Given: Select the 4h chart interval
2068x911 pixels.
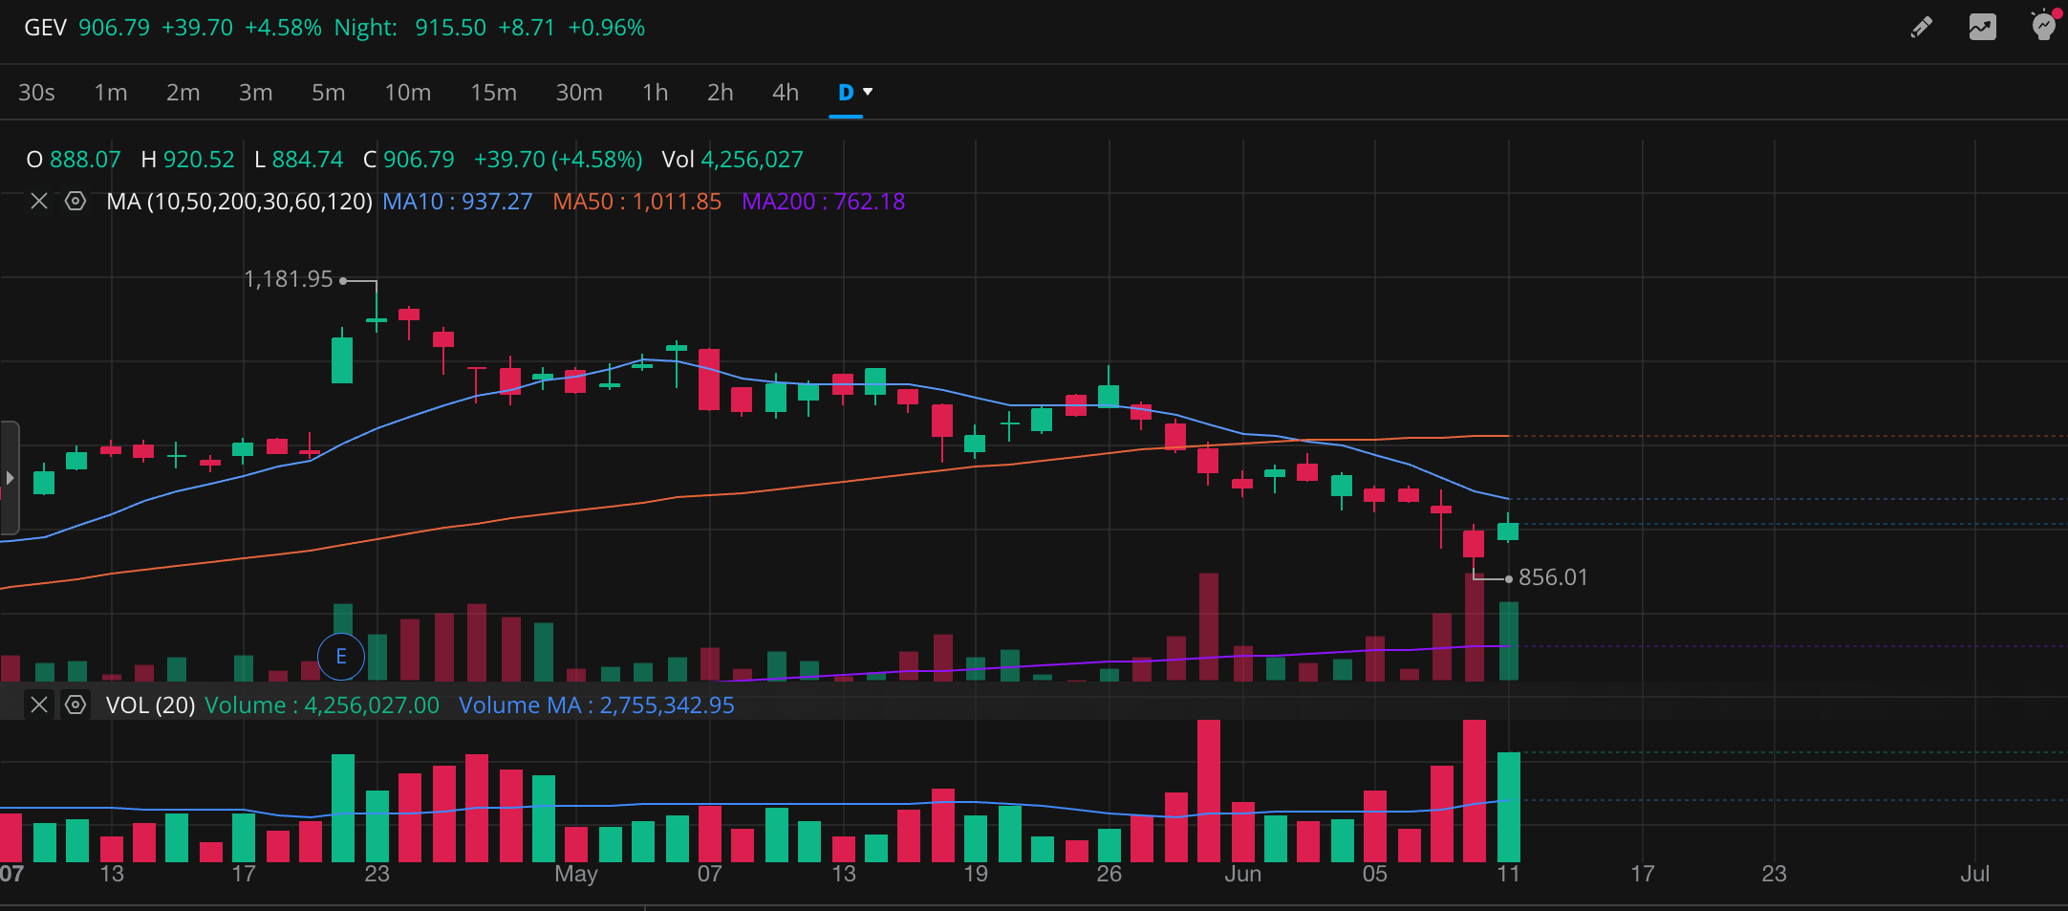Looking at the screenshot, I should pos(786,93).
